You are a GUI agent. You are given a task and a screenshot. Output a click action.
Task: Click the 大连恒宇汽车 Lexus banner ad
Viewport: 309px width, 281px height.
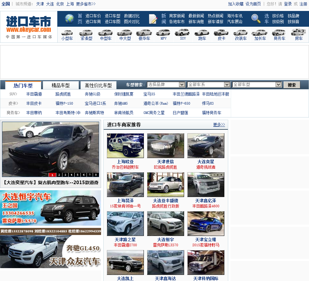[x=51, y=208]
